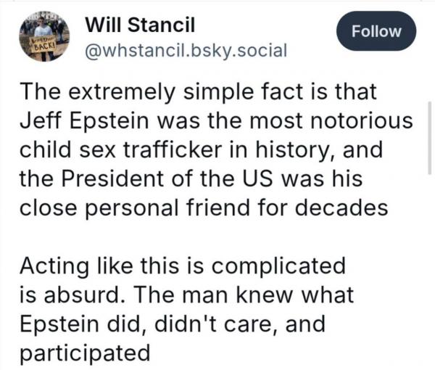Image resolution: width=435 pixels, height=370 pixels.
Task: Click the vertical scrollbar on the right
Action: 431,138
